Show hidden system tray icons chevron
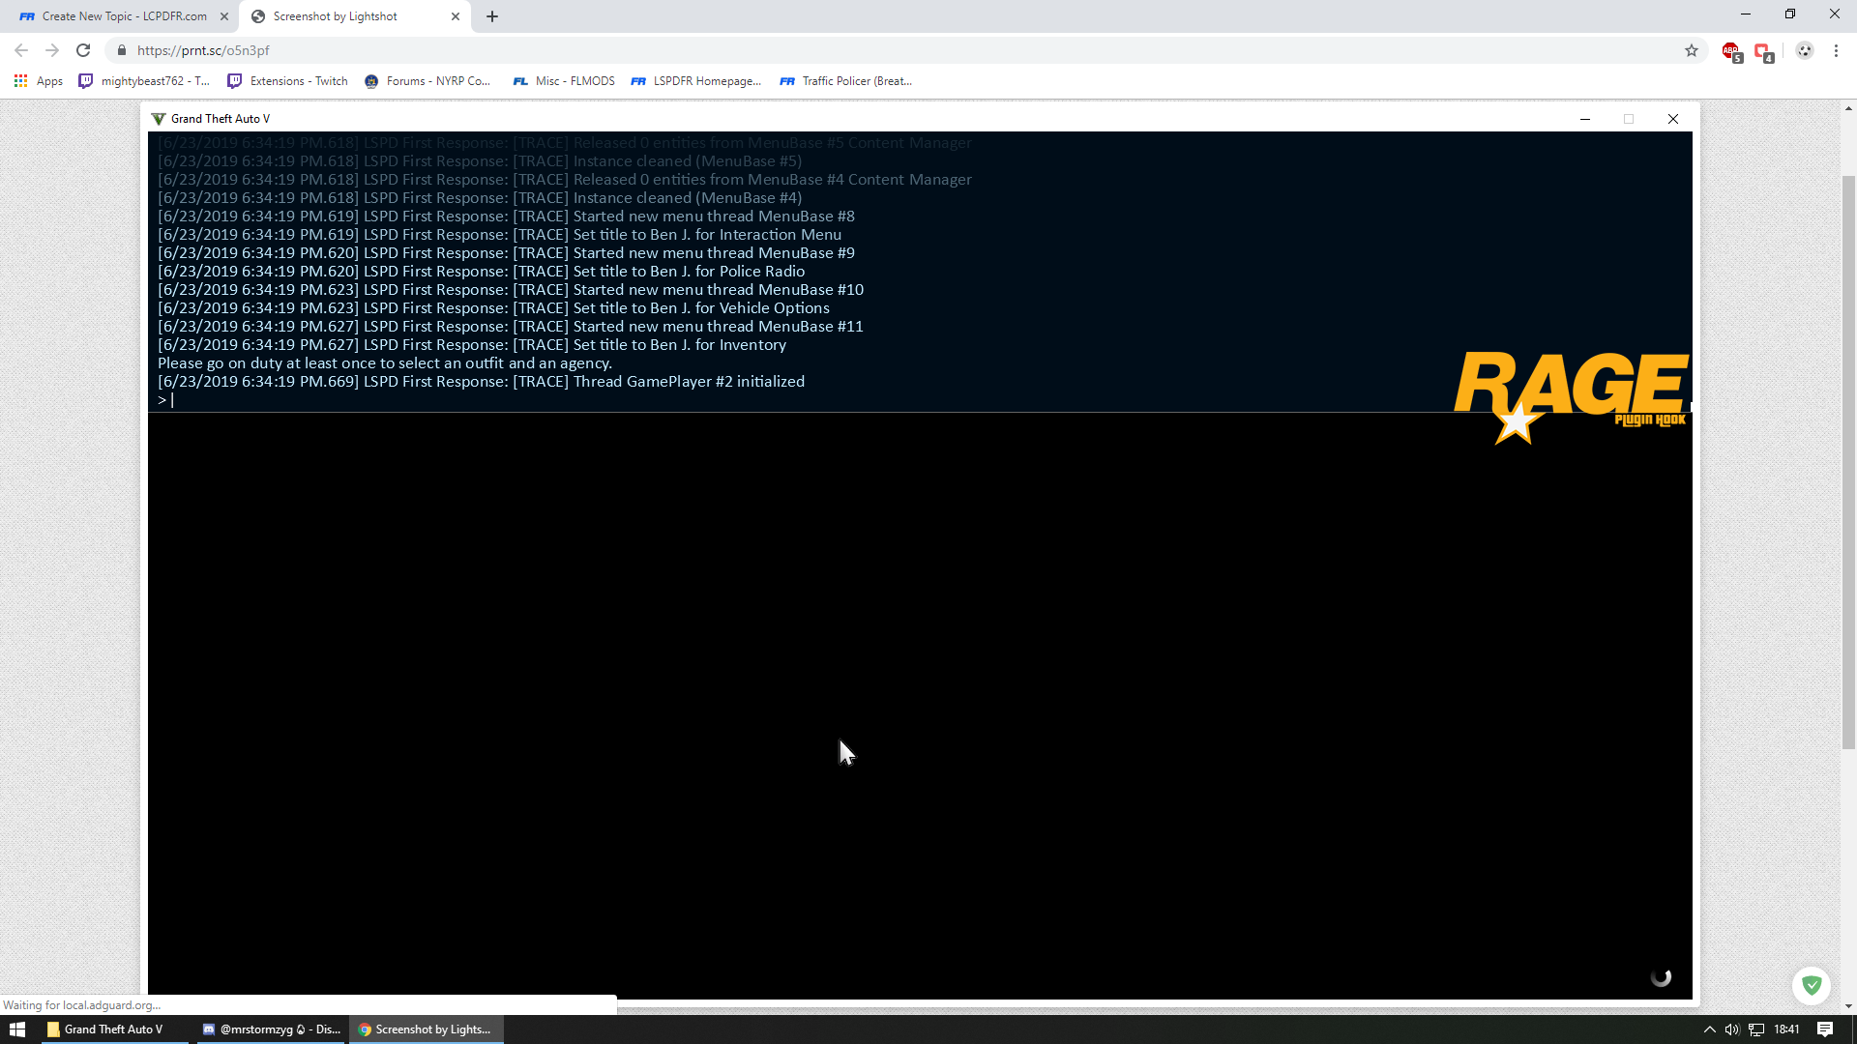Viewport: 1857px width, 1044px height. click(x=1709, y=1029)
